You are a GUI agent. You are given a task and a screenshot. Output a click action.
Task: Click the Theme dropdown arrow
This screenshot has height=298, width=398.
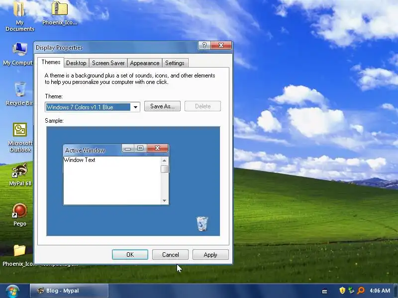[x=135, y=107]
